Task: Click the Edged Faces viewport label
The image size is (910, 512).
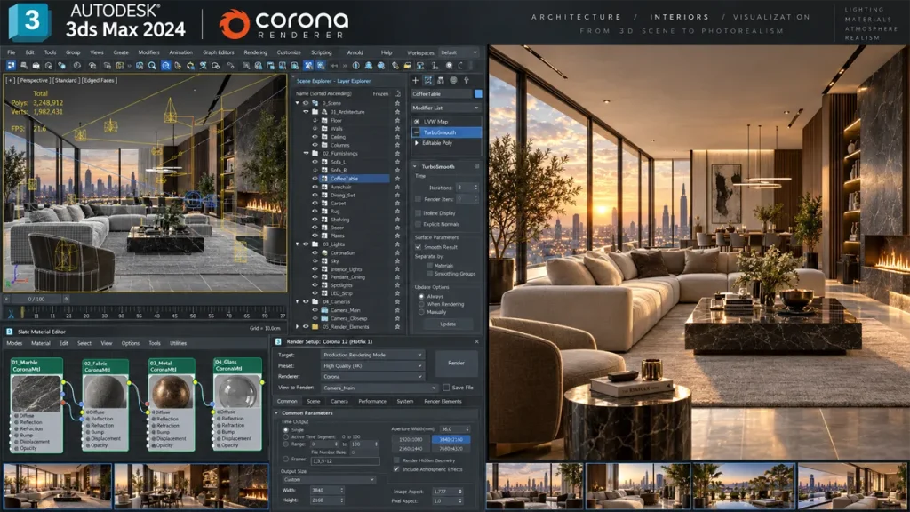Action: pos(100,81)
